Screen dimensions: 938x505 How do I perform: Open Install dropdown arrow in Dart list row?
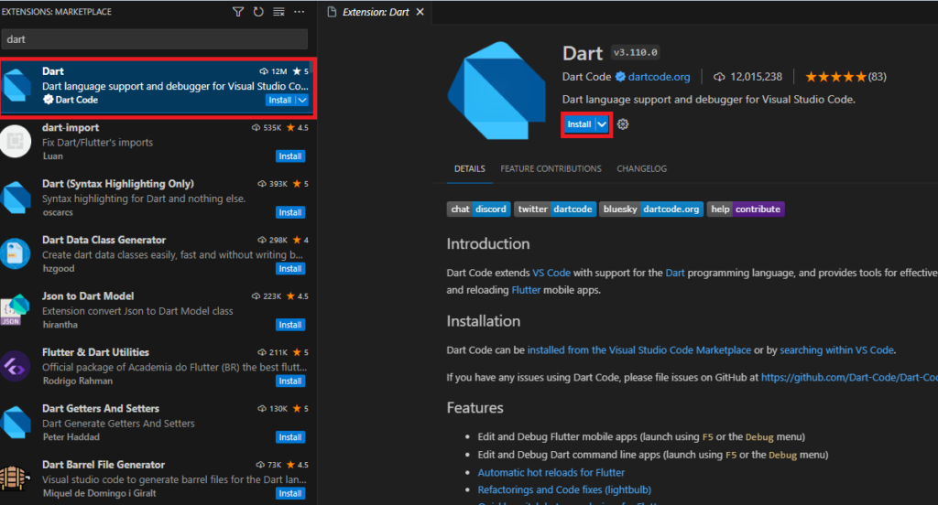(x=302, y=100)
